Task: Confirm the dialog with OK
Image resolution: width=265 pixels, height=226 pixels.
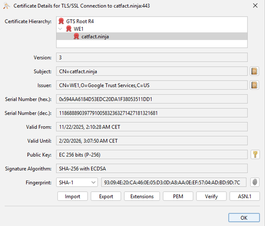Action: point(244,218)
